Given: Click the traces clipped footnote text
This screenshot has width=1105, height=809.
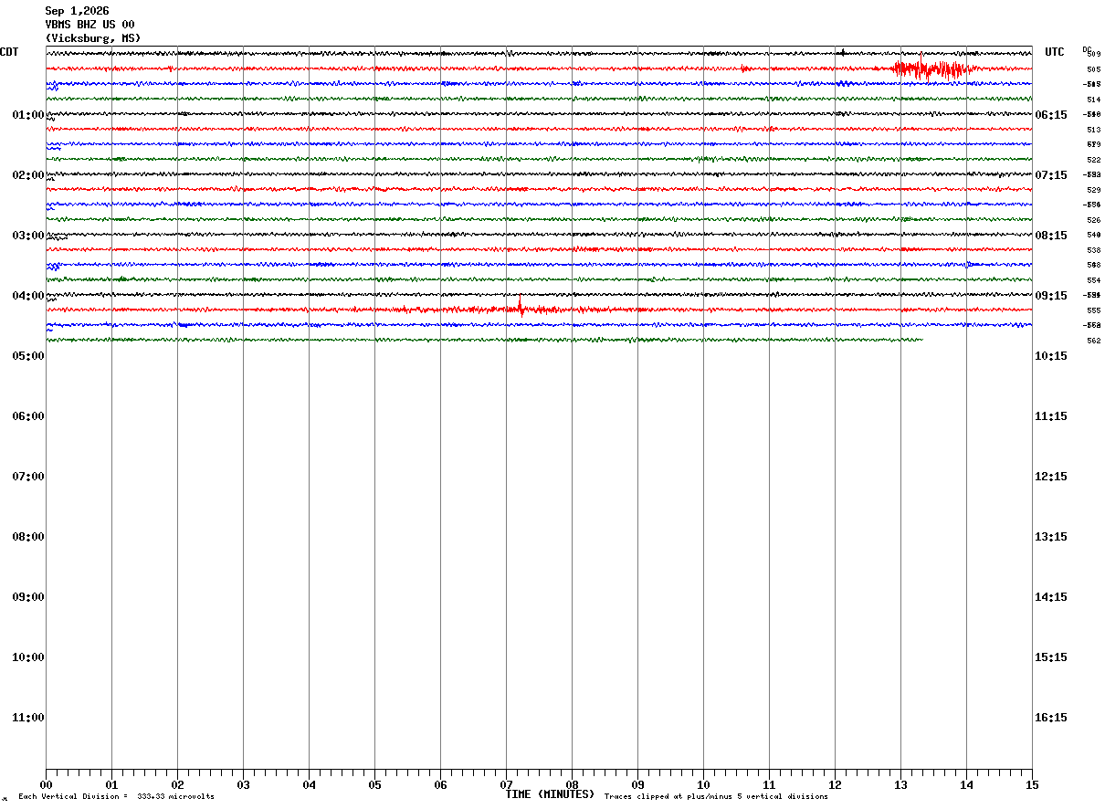Looking at the screenshot, I should coord(716,797).
